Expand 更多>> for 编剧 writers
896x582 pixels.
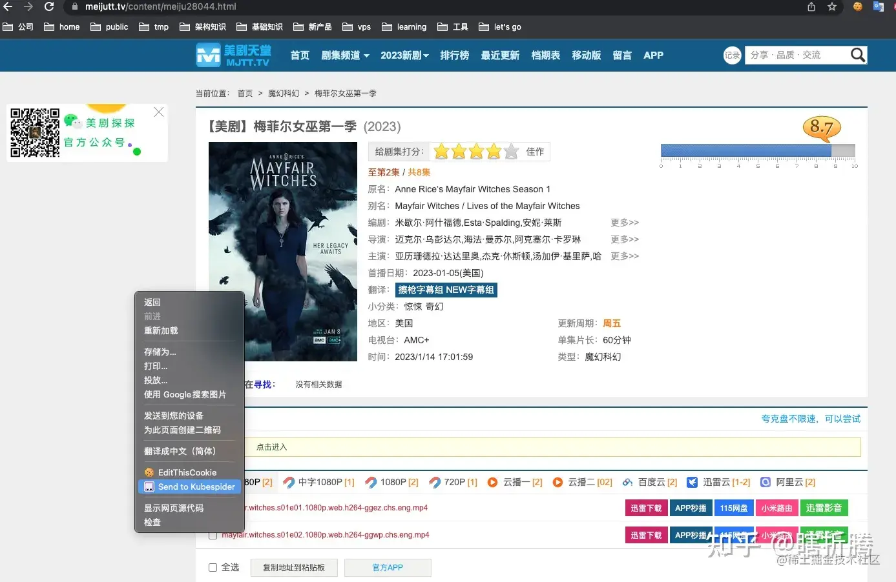tap(625, 223)
